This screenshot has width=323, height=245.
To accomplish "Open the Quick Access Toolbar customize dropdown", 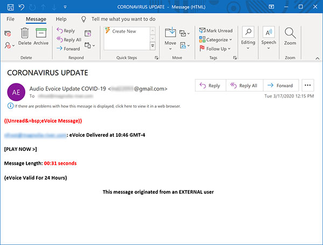I will pyautogui.click(x=65, y=7).
